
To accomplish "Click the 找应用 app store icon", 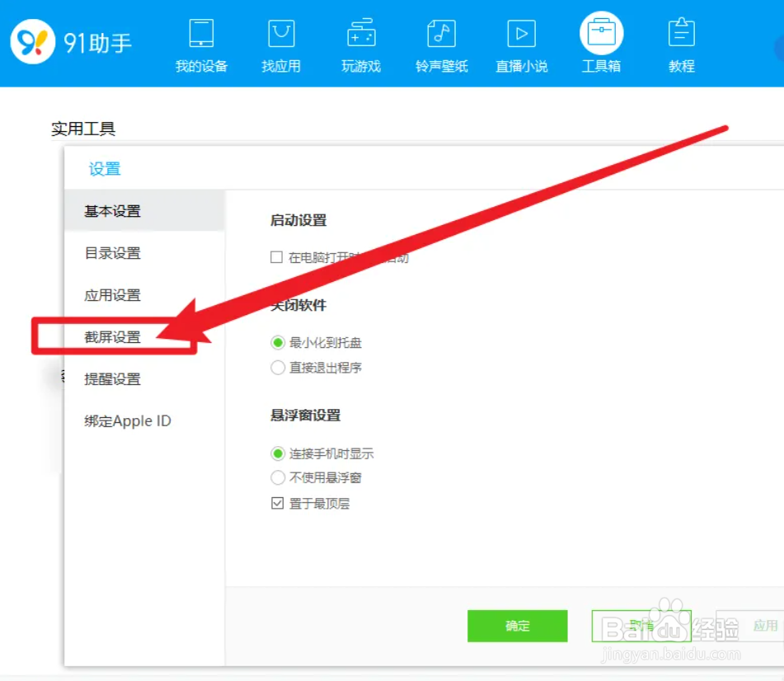I will (280, 41).
